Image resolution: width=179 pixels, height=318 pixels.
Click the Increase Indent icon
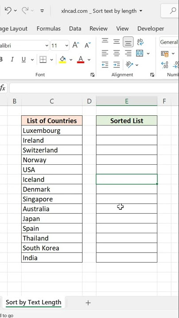pyautogui.click(x=117, y=64)
